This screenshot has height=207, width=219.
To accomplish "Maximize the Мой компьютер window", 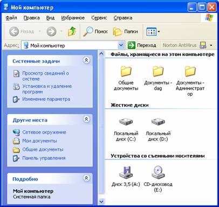I will [x=202, y=8].
